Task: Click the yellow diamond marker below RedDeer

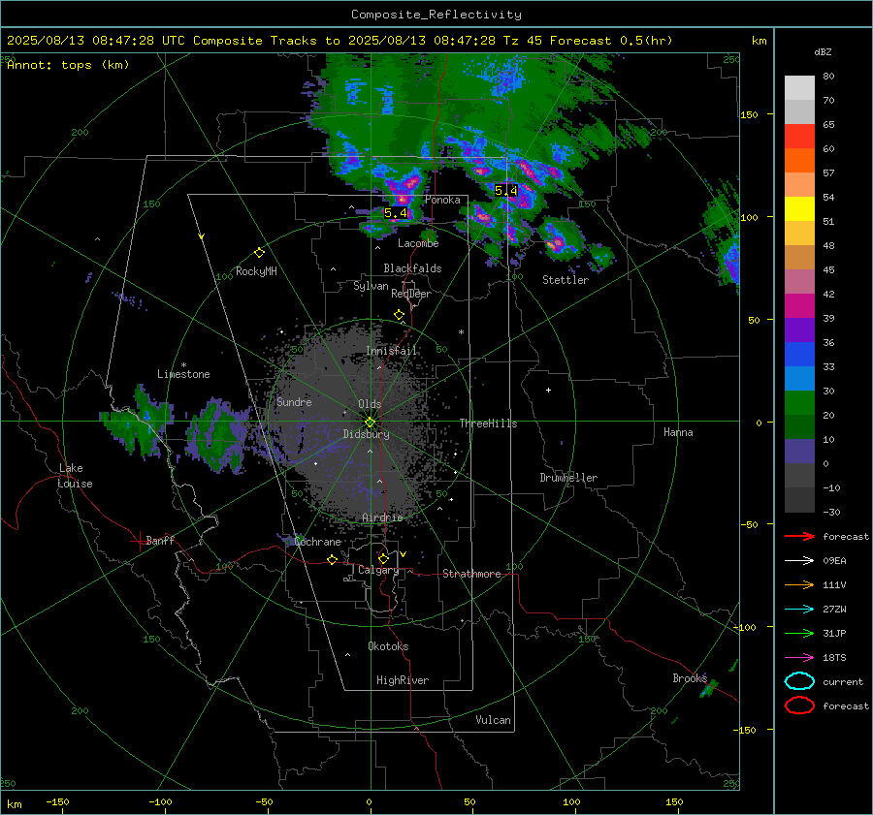Action: [x=399, y=315]
